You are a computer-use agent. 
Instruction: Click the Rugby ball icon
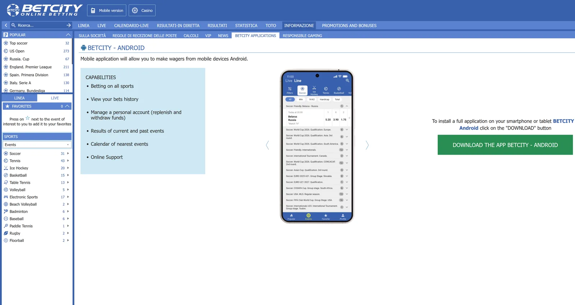(6, 233)
